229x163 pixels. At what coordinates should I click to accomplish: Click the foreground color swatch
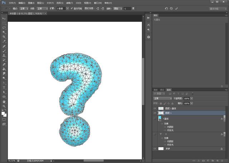(3, 113)
